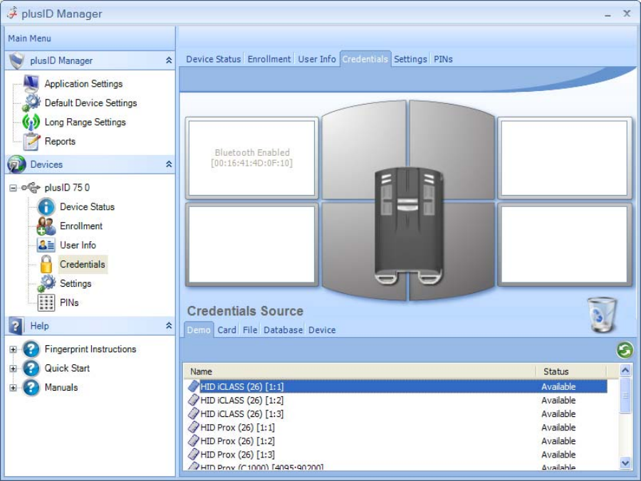Select HID iCLASS (26) [1:3] row
This screenshot has width=641, height=481.
tap(397, 413)
